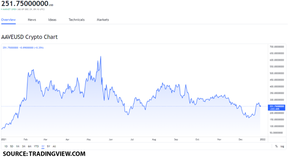Click the Sep label on the time axis
The image size is (288, 157).
coord(176,140)
